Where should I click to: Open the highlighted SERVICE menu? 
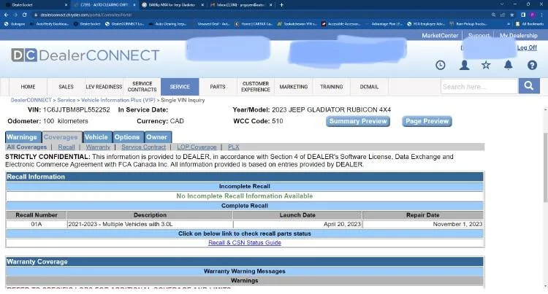[x=180, y=87]
